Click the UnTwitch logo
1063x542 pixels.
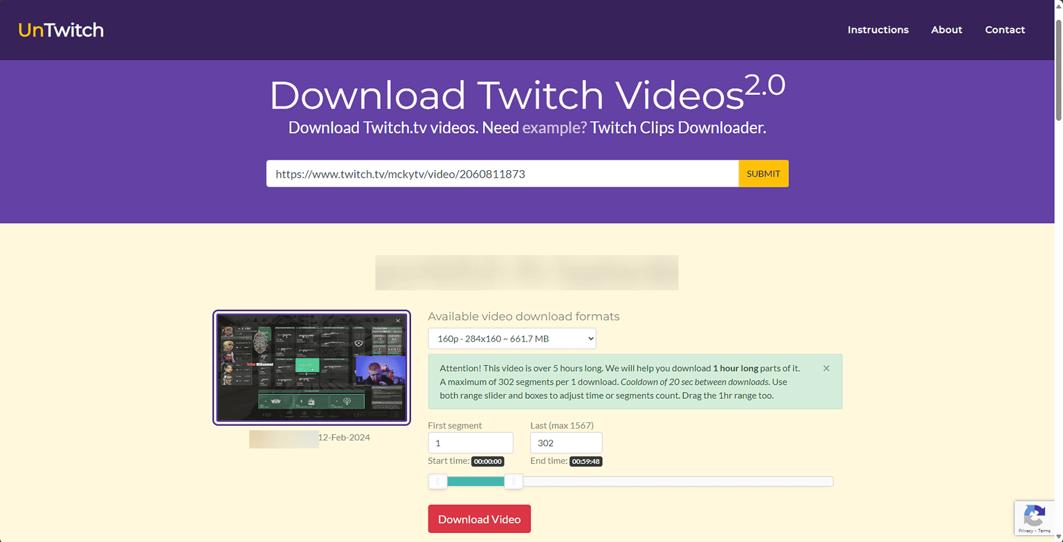click(x=61, y=30)
